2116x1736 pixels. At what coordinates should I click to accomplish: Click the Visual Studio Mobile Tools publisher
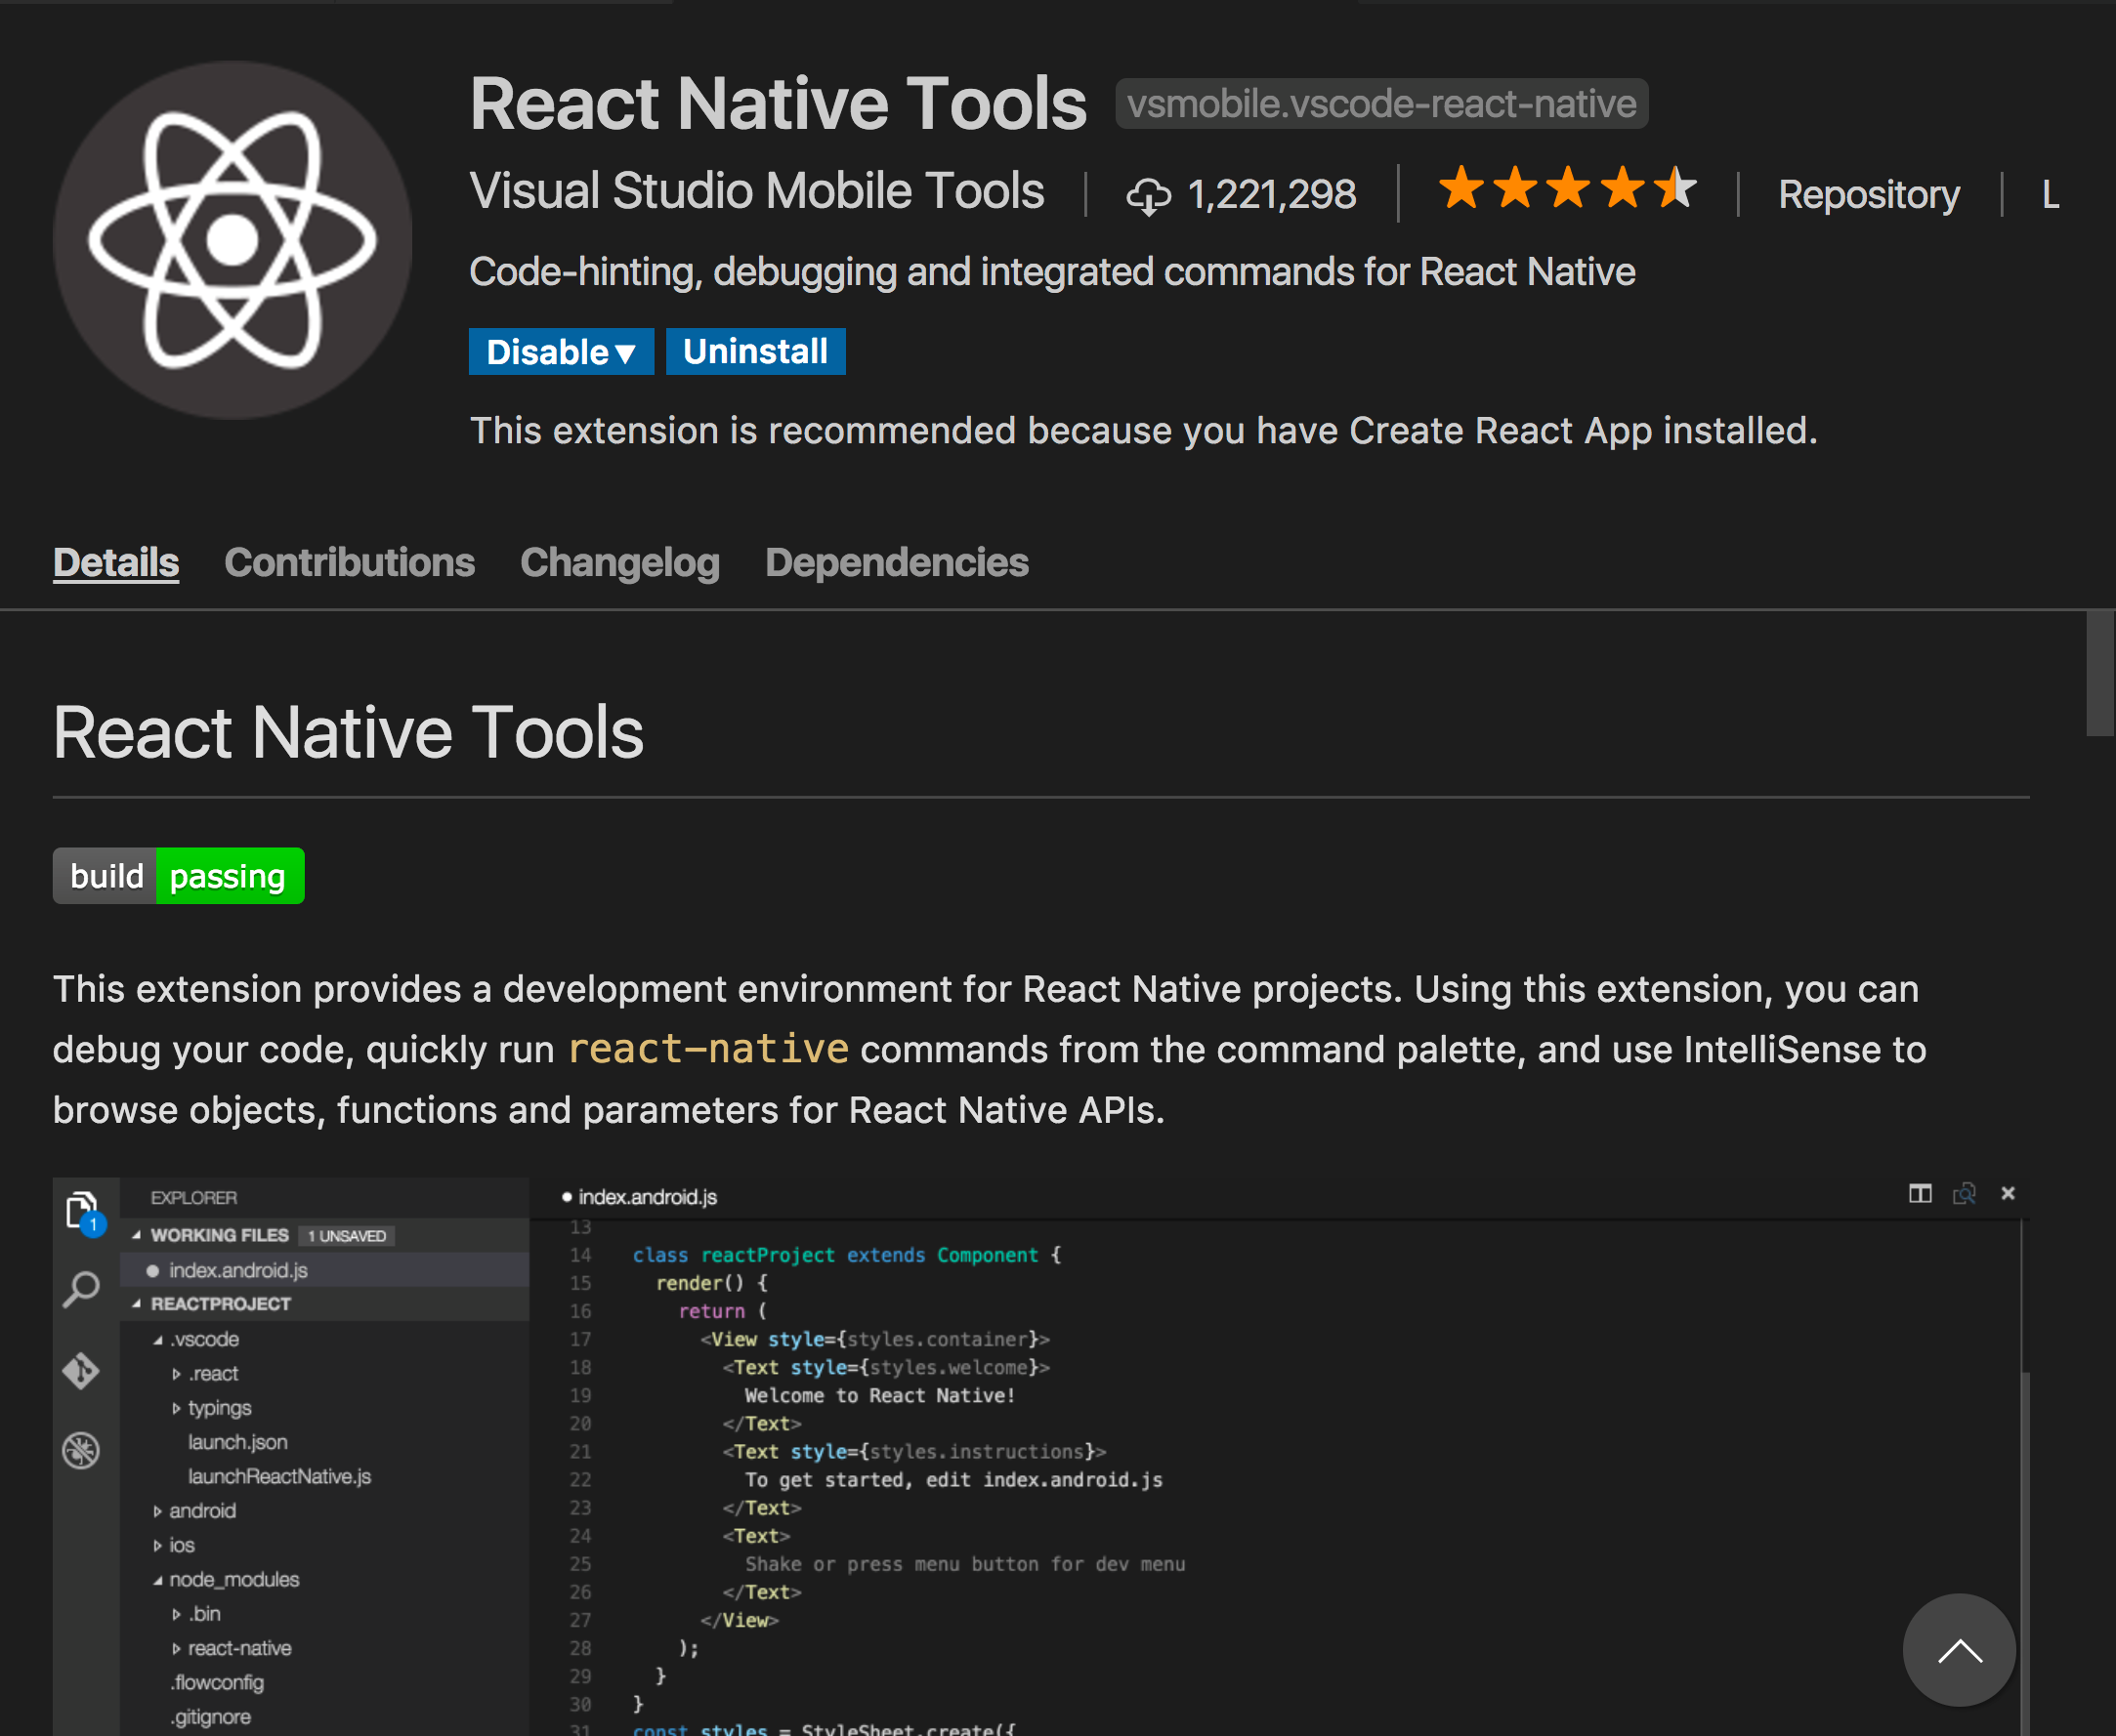(756, 190)
